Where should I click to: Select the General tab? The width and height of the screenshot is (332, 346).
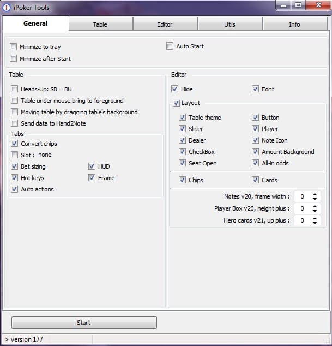(x=35, y=23)
